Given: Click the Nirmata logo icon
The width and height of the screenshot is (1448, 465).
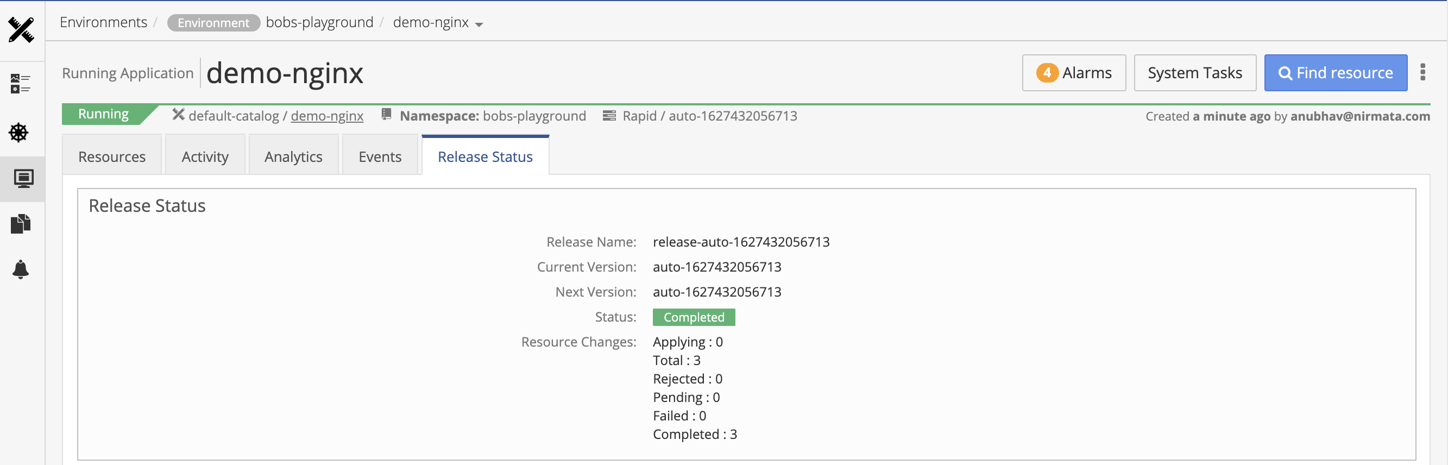Looking at the screenshot, I should click(21, 30).
